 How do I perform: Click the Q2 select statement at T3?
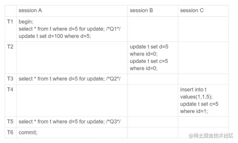(x=69, y=79)
